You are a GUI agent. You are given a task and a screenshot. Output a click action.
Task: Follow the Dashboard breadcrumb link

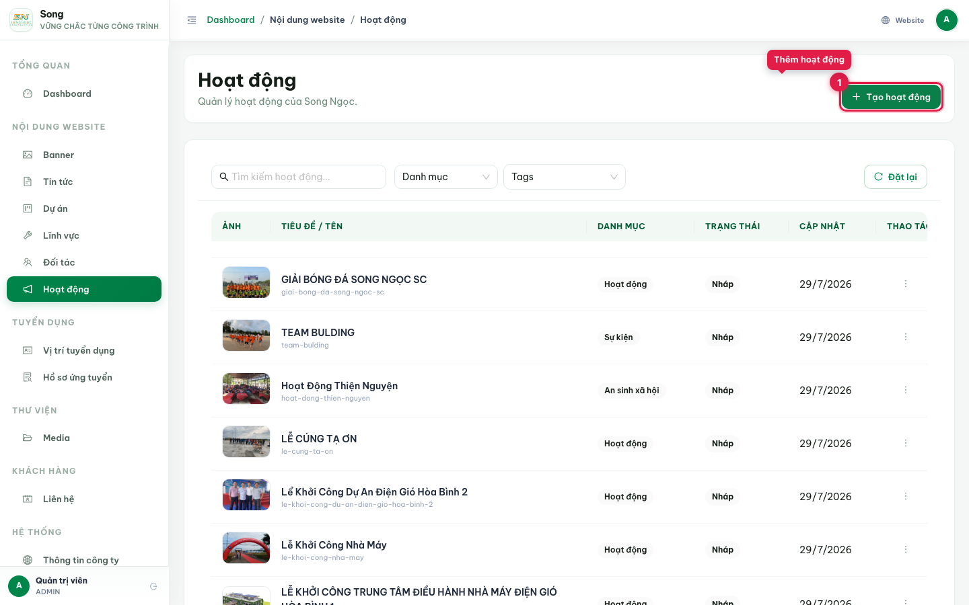(x=231, y=20)
